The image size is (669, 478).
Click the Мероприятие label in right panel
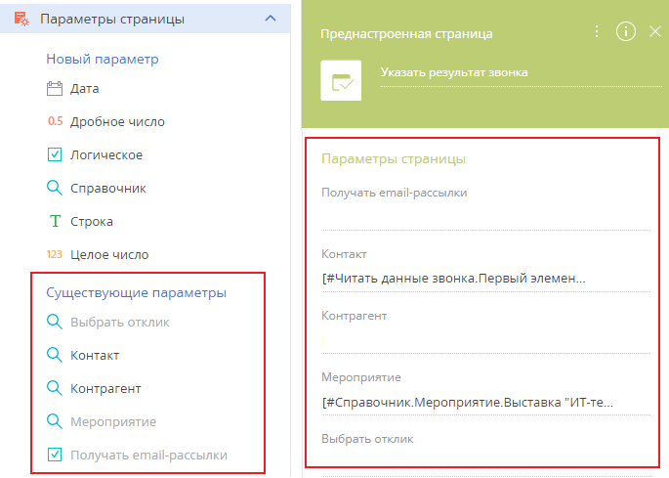coord(361,377)
